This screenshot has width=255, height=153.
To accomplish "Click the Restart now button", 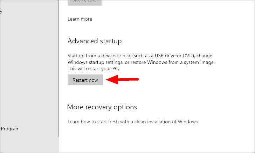I will click(x=85, y=80).
